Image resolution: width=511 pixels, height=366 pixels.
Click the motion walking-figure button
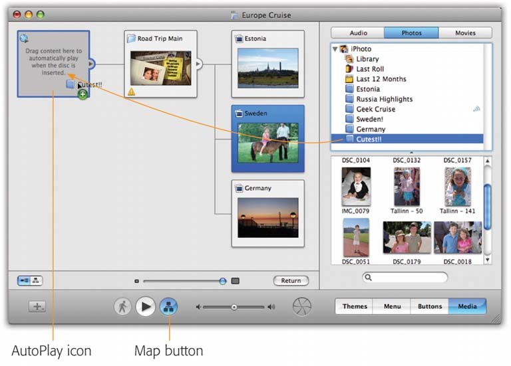pyautogui.click(x=122, y=307)
